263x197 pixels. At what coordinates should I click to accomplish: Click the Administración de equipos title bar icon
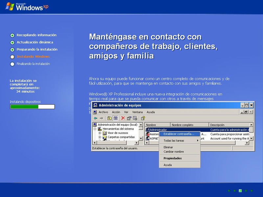[95, 105]
